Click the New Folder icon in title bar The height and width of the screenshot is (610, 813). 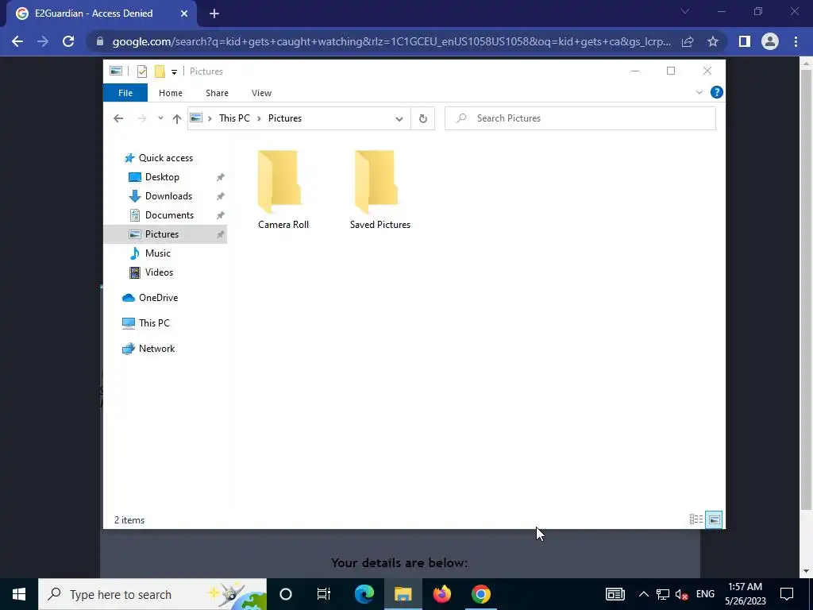[x=160, y=71]
